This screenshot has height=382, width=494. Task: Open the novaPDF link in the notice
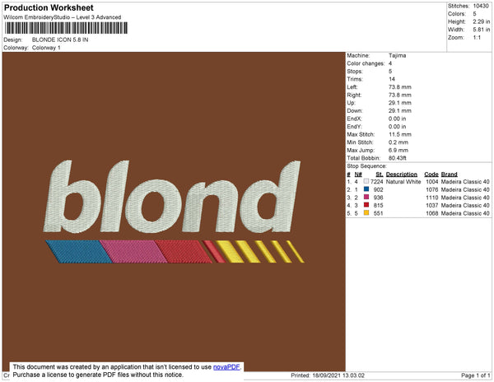click(x=226, y=367)
